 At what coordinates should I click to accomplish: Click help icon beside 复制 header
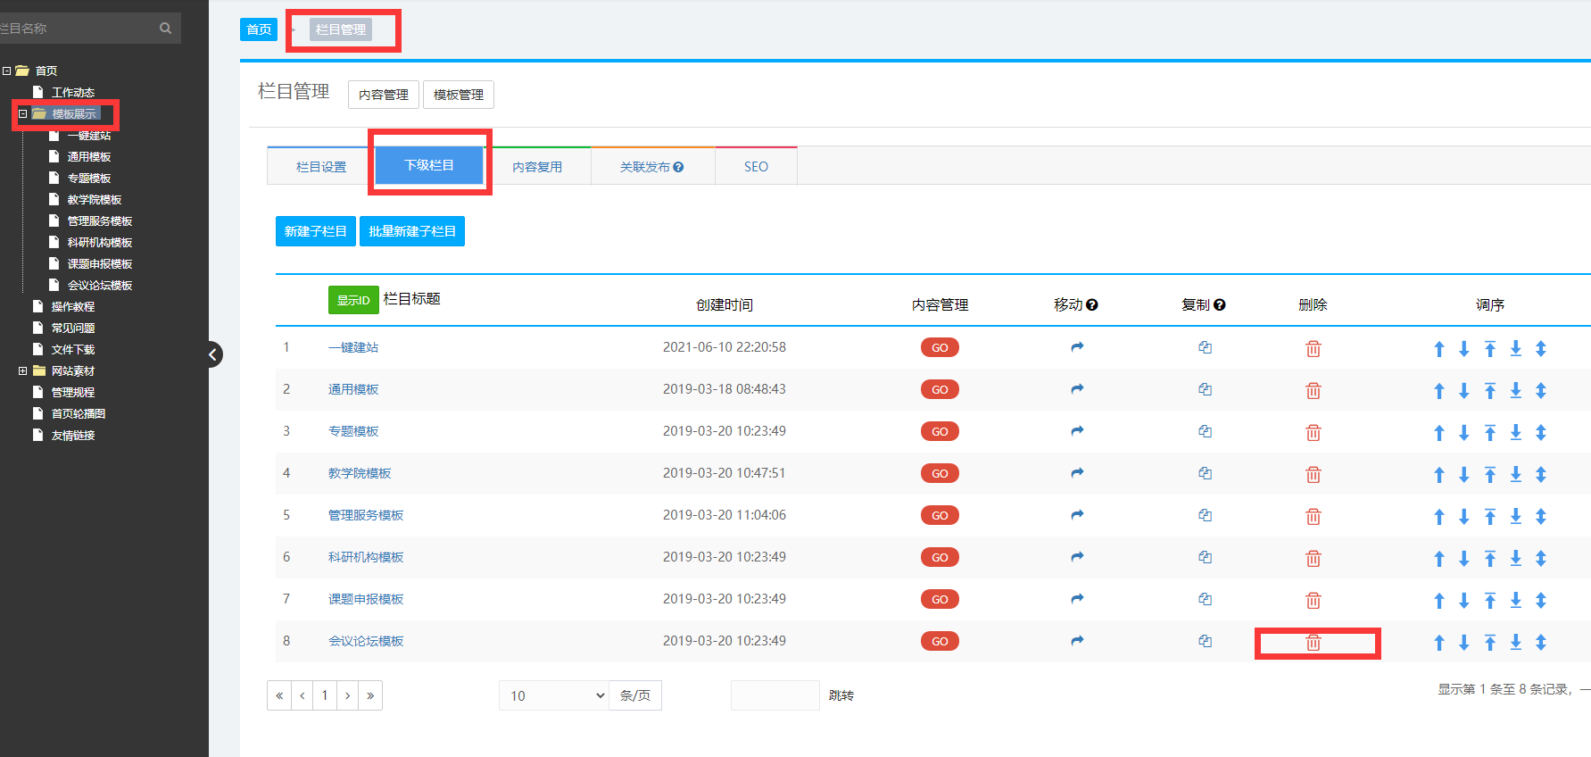(x=1220, y=305)
